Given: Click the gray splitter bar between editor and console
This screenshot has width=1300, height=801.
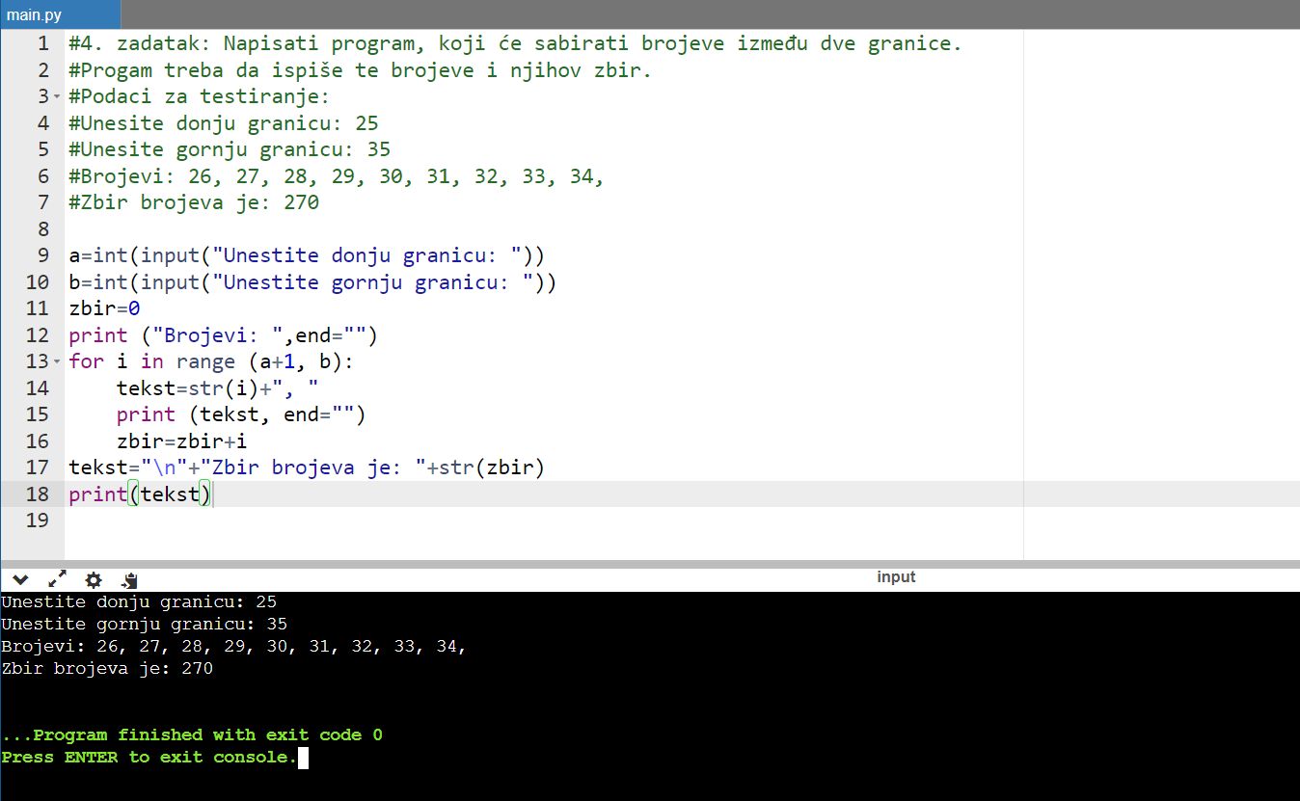Looking at the screenshot, I should [x=650, y=564].
